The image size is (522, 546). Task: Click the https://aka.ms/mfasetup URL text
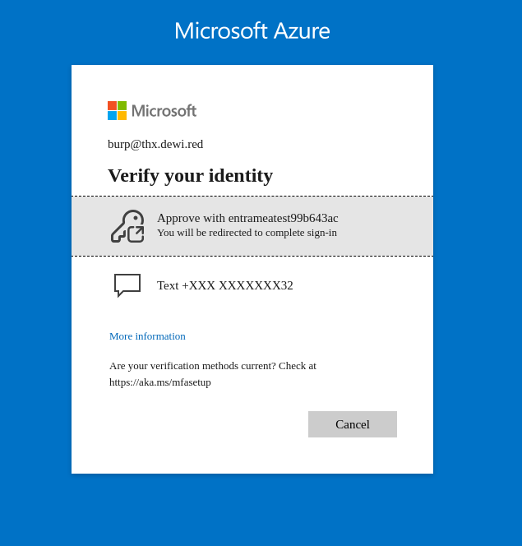point(160,382)
